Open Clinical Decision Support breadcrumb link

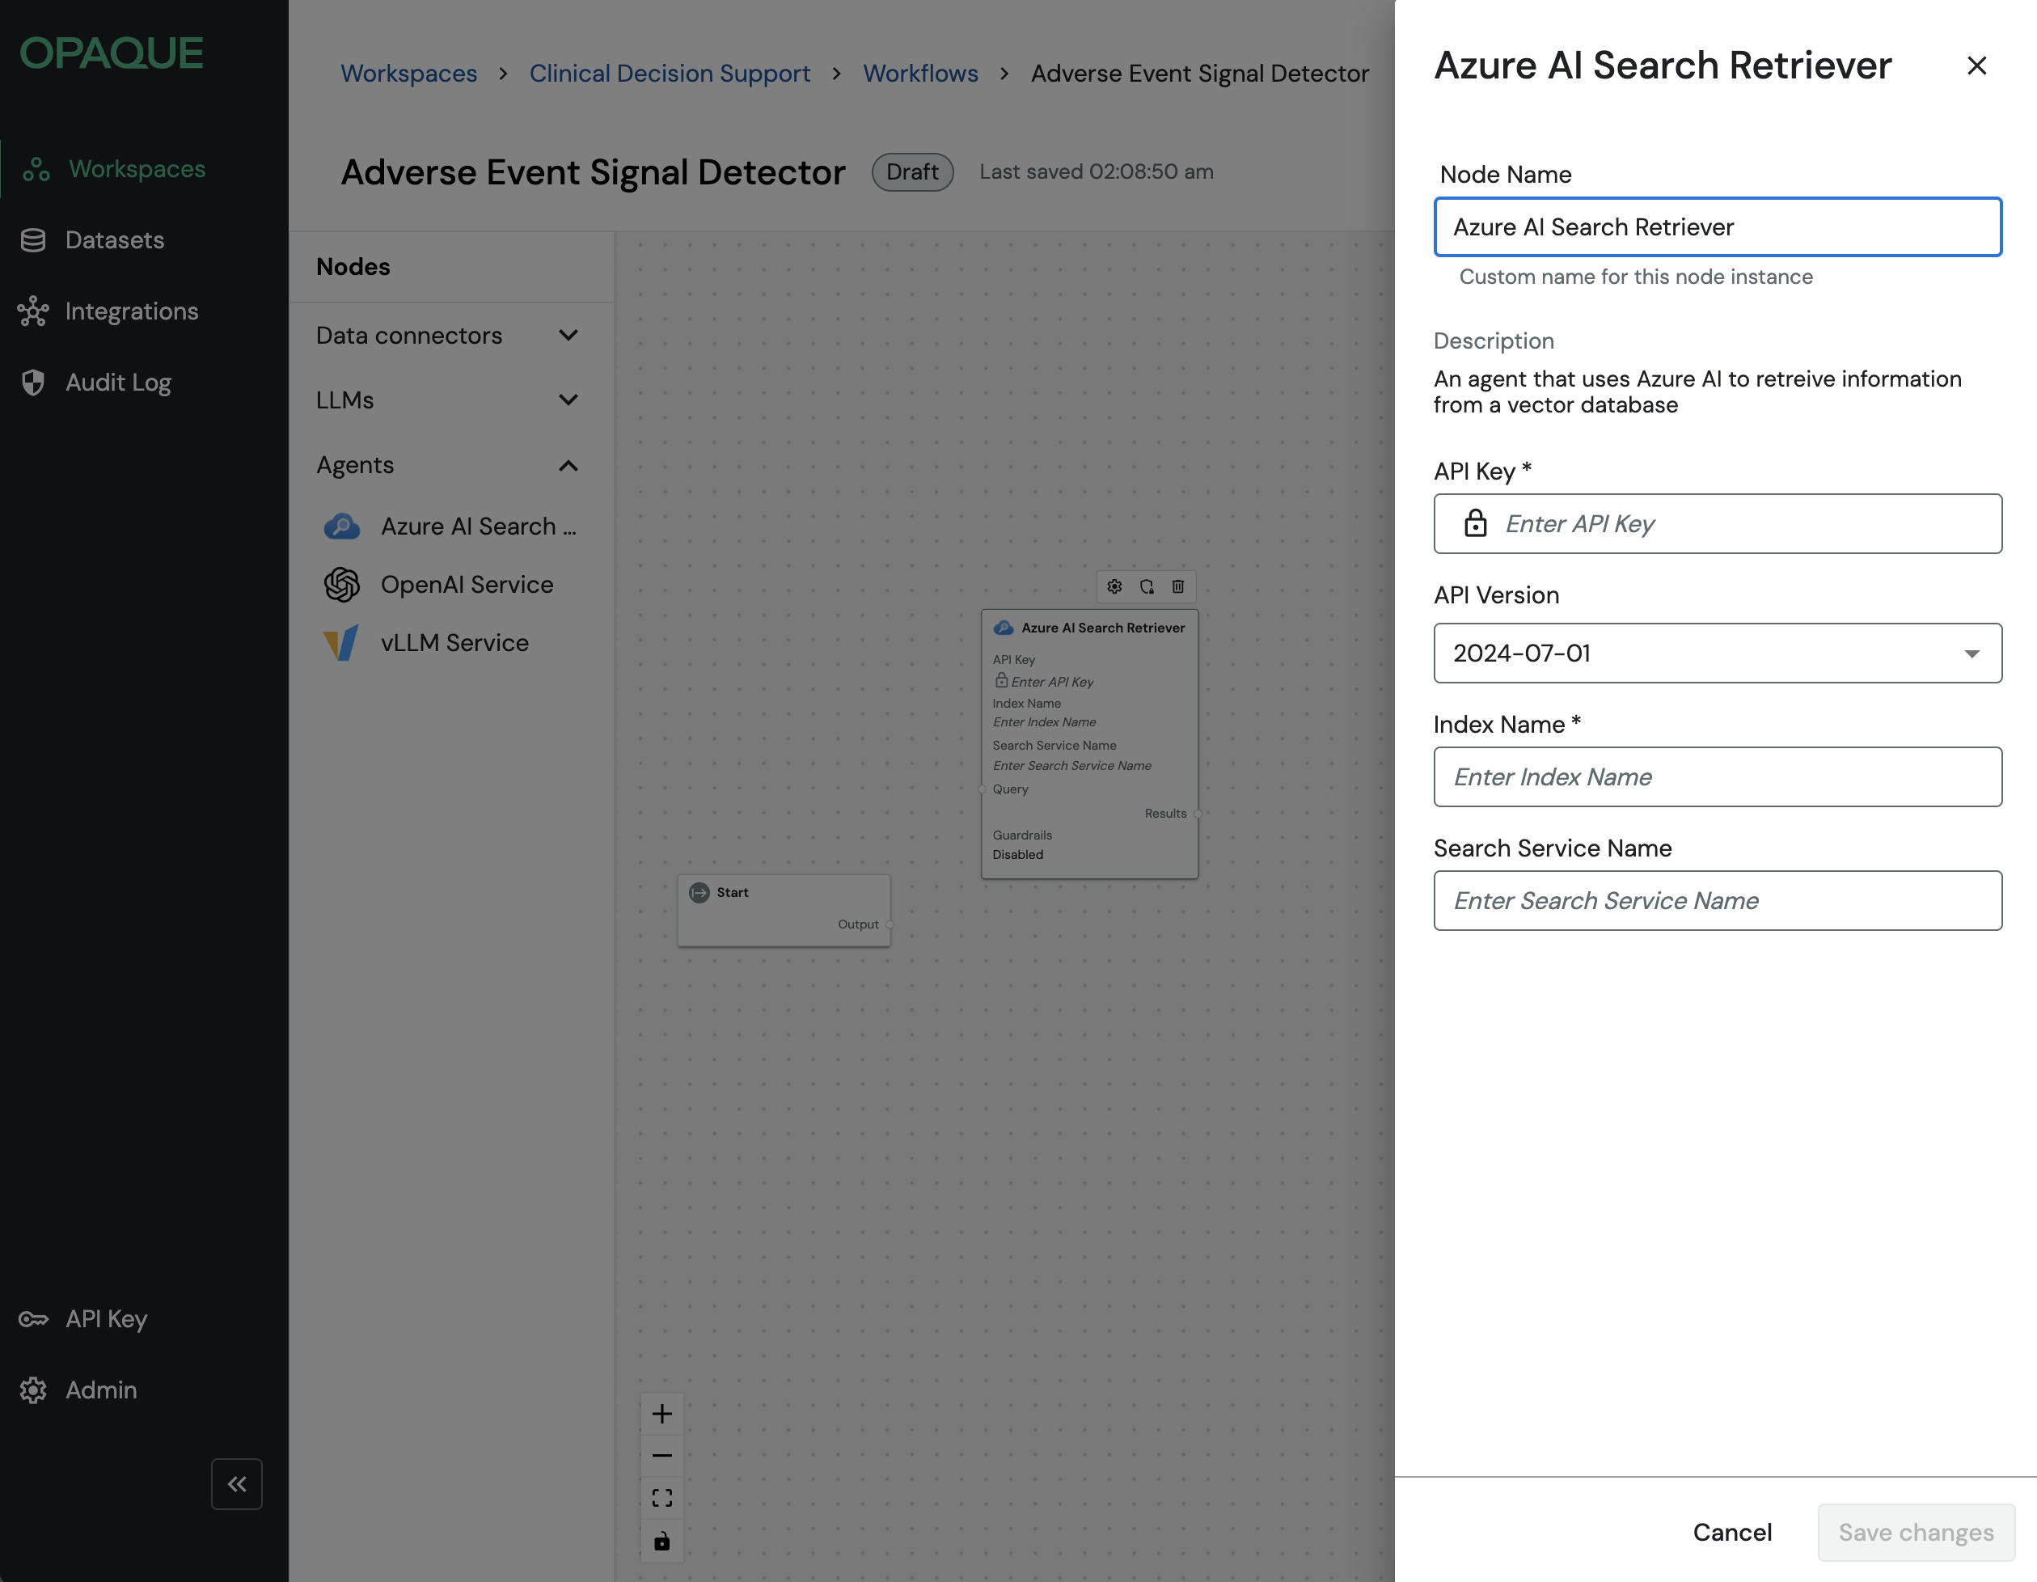[x=670, y=73]
